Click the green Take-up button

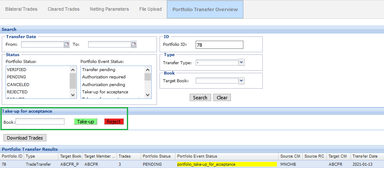tap(86, 122)
